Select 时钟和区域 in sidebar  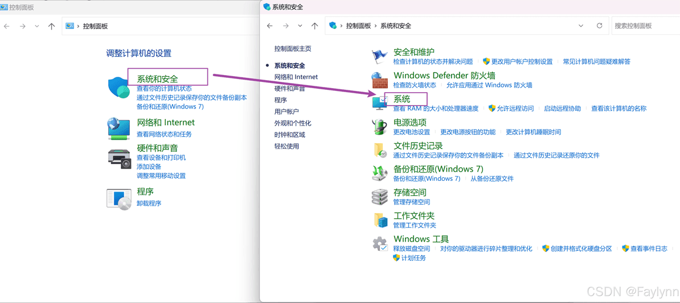point(290,135)
